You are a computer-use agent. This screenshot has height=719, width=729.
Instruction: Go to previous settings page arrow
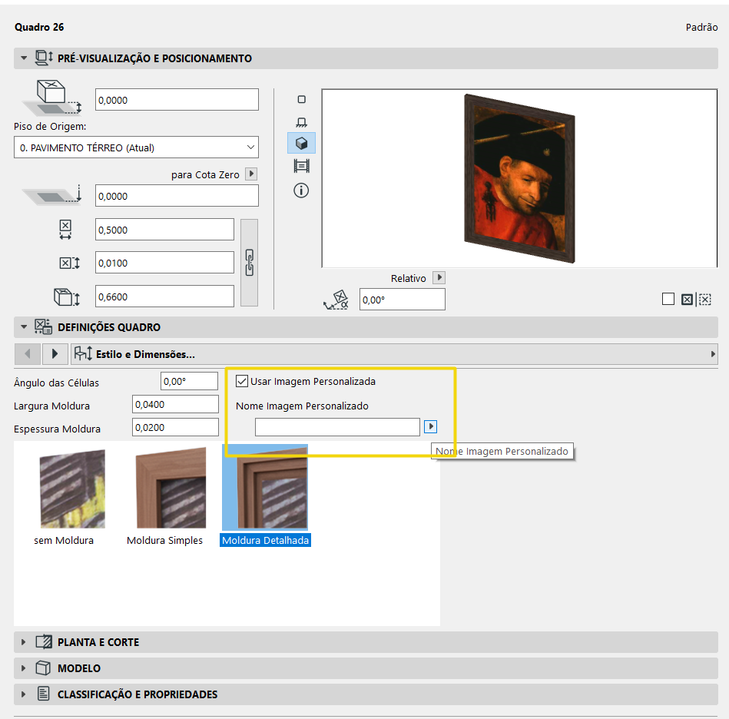pyautogui.click(x=28, y=354)
